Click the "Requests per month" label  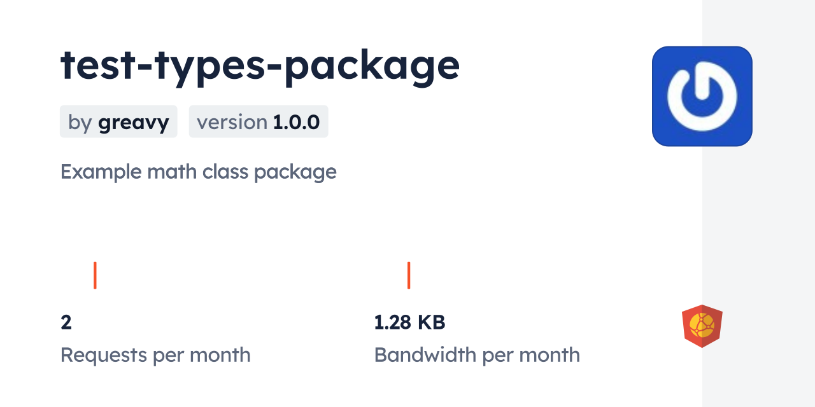coord(155,355)
